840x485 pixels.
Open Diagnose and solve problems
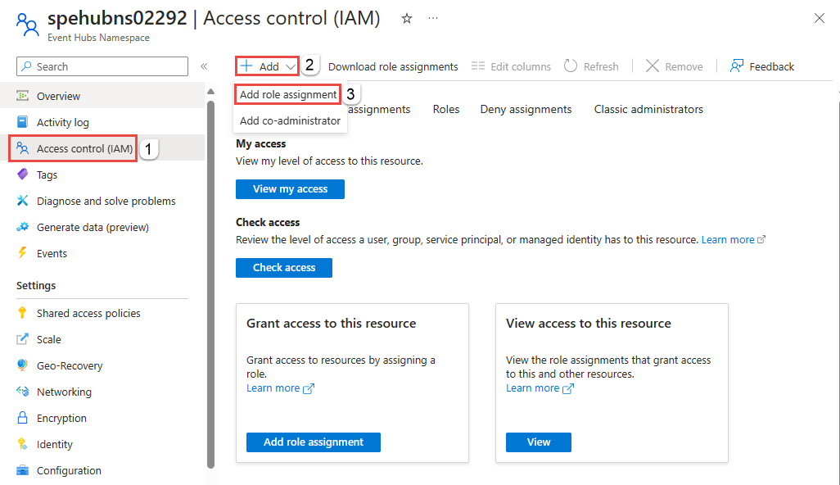pos(102,201)
